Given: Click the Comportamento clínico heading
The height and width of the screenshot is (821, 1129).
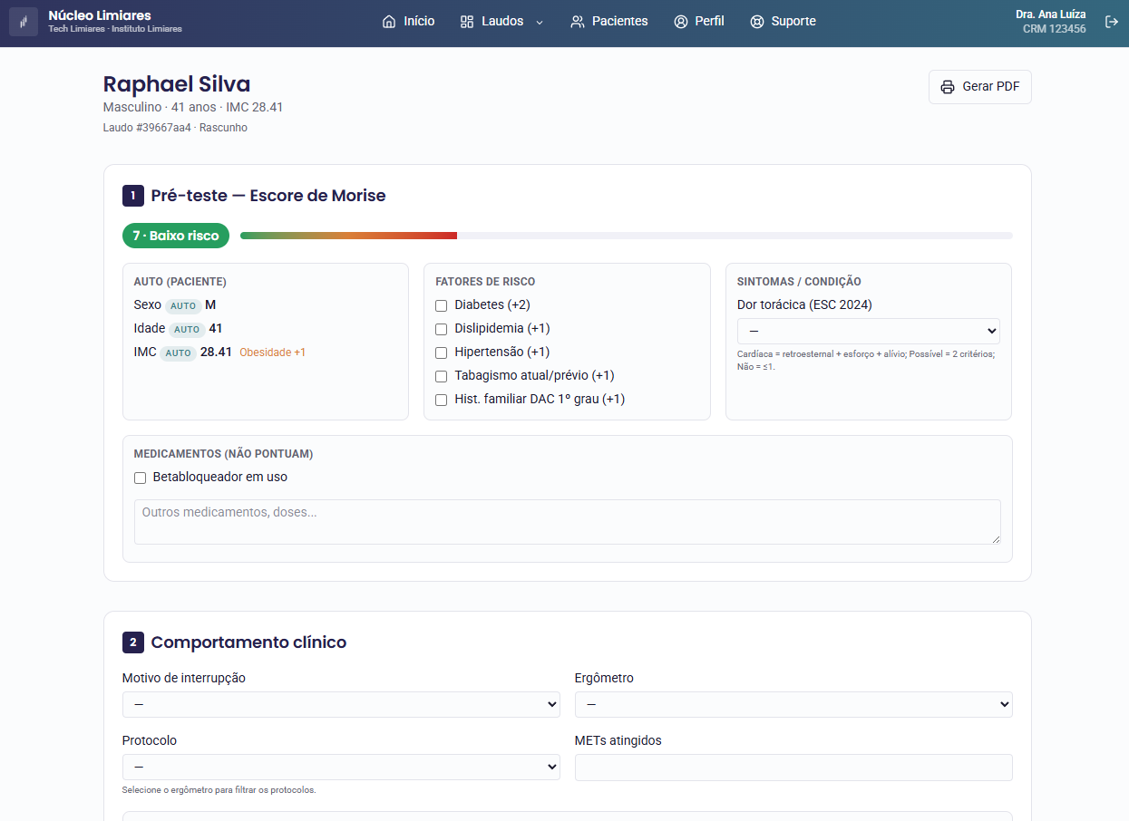Looking at the screenshot, I should click(x=248, y=642).
